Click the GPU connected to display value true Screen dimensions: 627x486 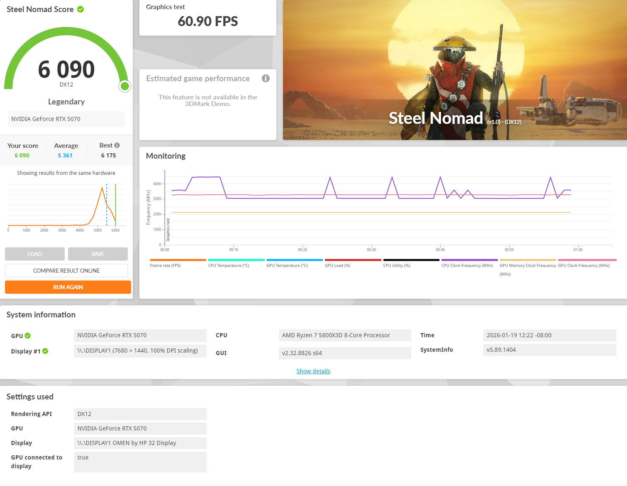point(140,462)
